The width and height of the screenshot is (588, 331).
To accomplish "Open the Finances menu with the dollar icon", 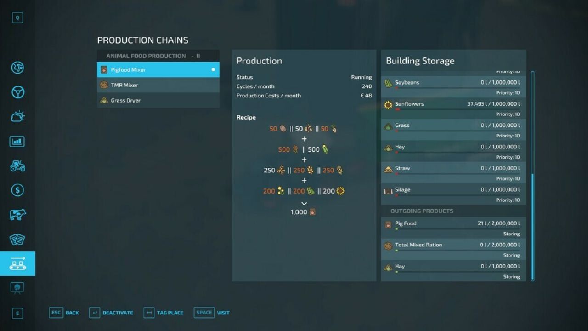I will click(17, 190).
